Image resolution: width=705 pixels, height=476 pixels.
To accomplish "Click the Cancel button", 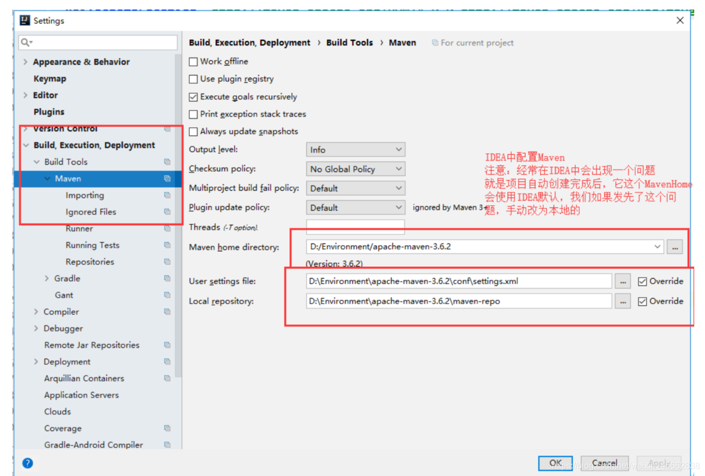I will [x=605, y=463].
